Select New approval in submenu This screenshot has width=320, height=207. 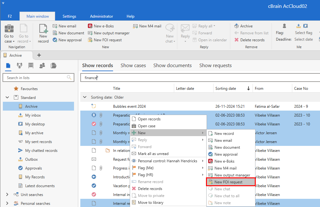226,154
